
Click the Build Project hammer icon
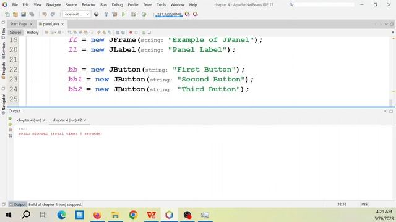point(106,14)
